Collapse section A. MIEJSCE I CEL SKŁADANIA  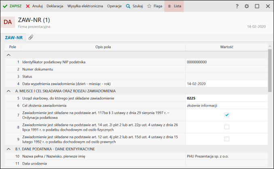tap(8, 91)
